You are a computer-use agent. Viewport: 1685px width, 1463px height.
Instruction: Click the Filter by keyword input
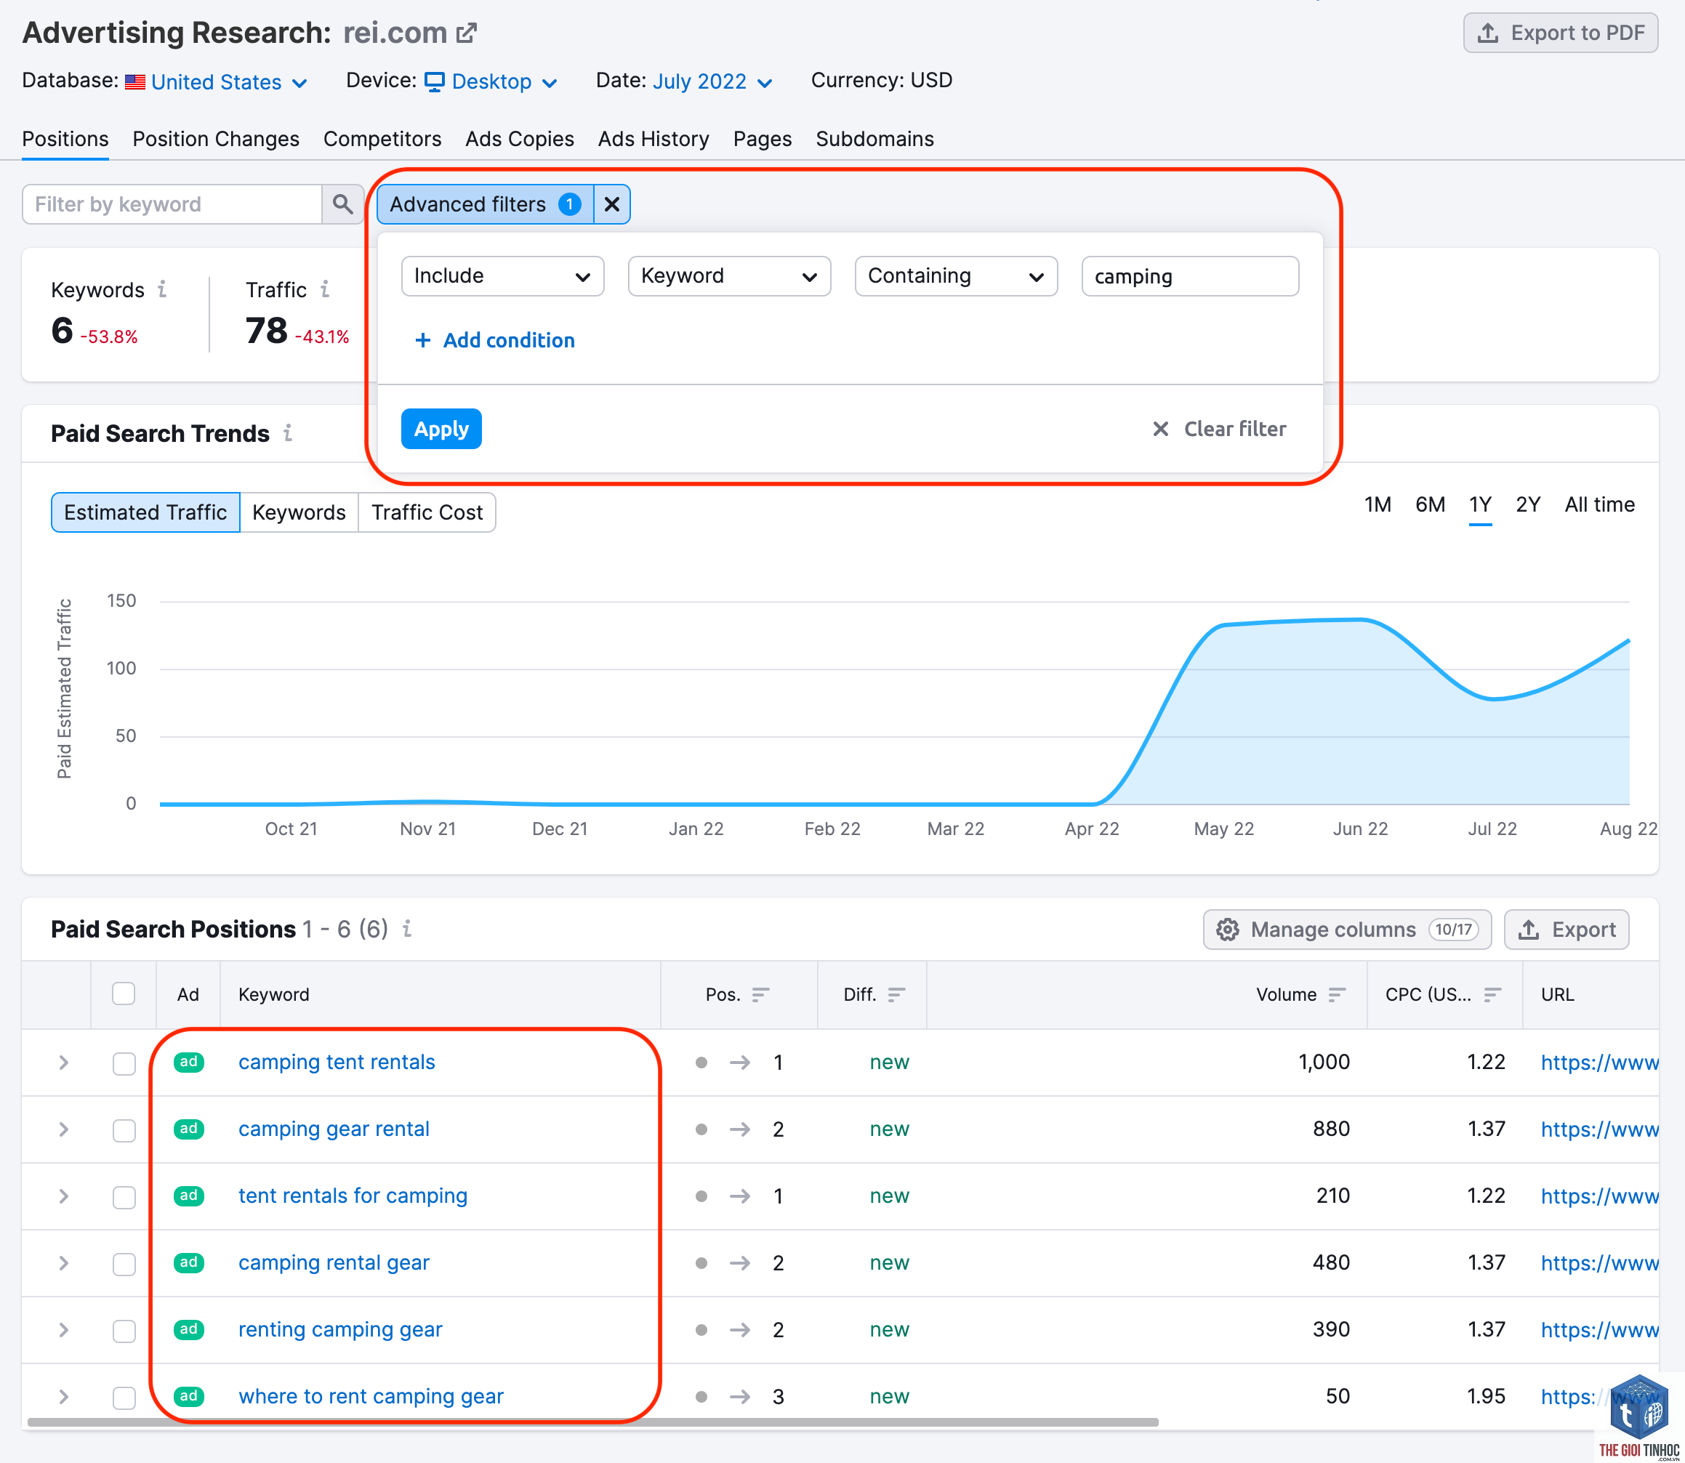coord(172,204)
